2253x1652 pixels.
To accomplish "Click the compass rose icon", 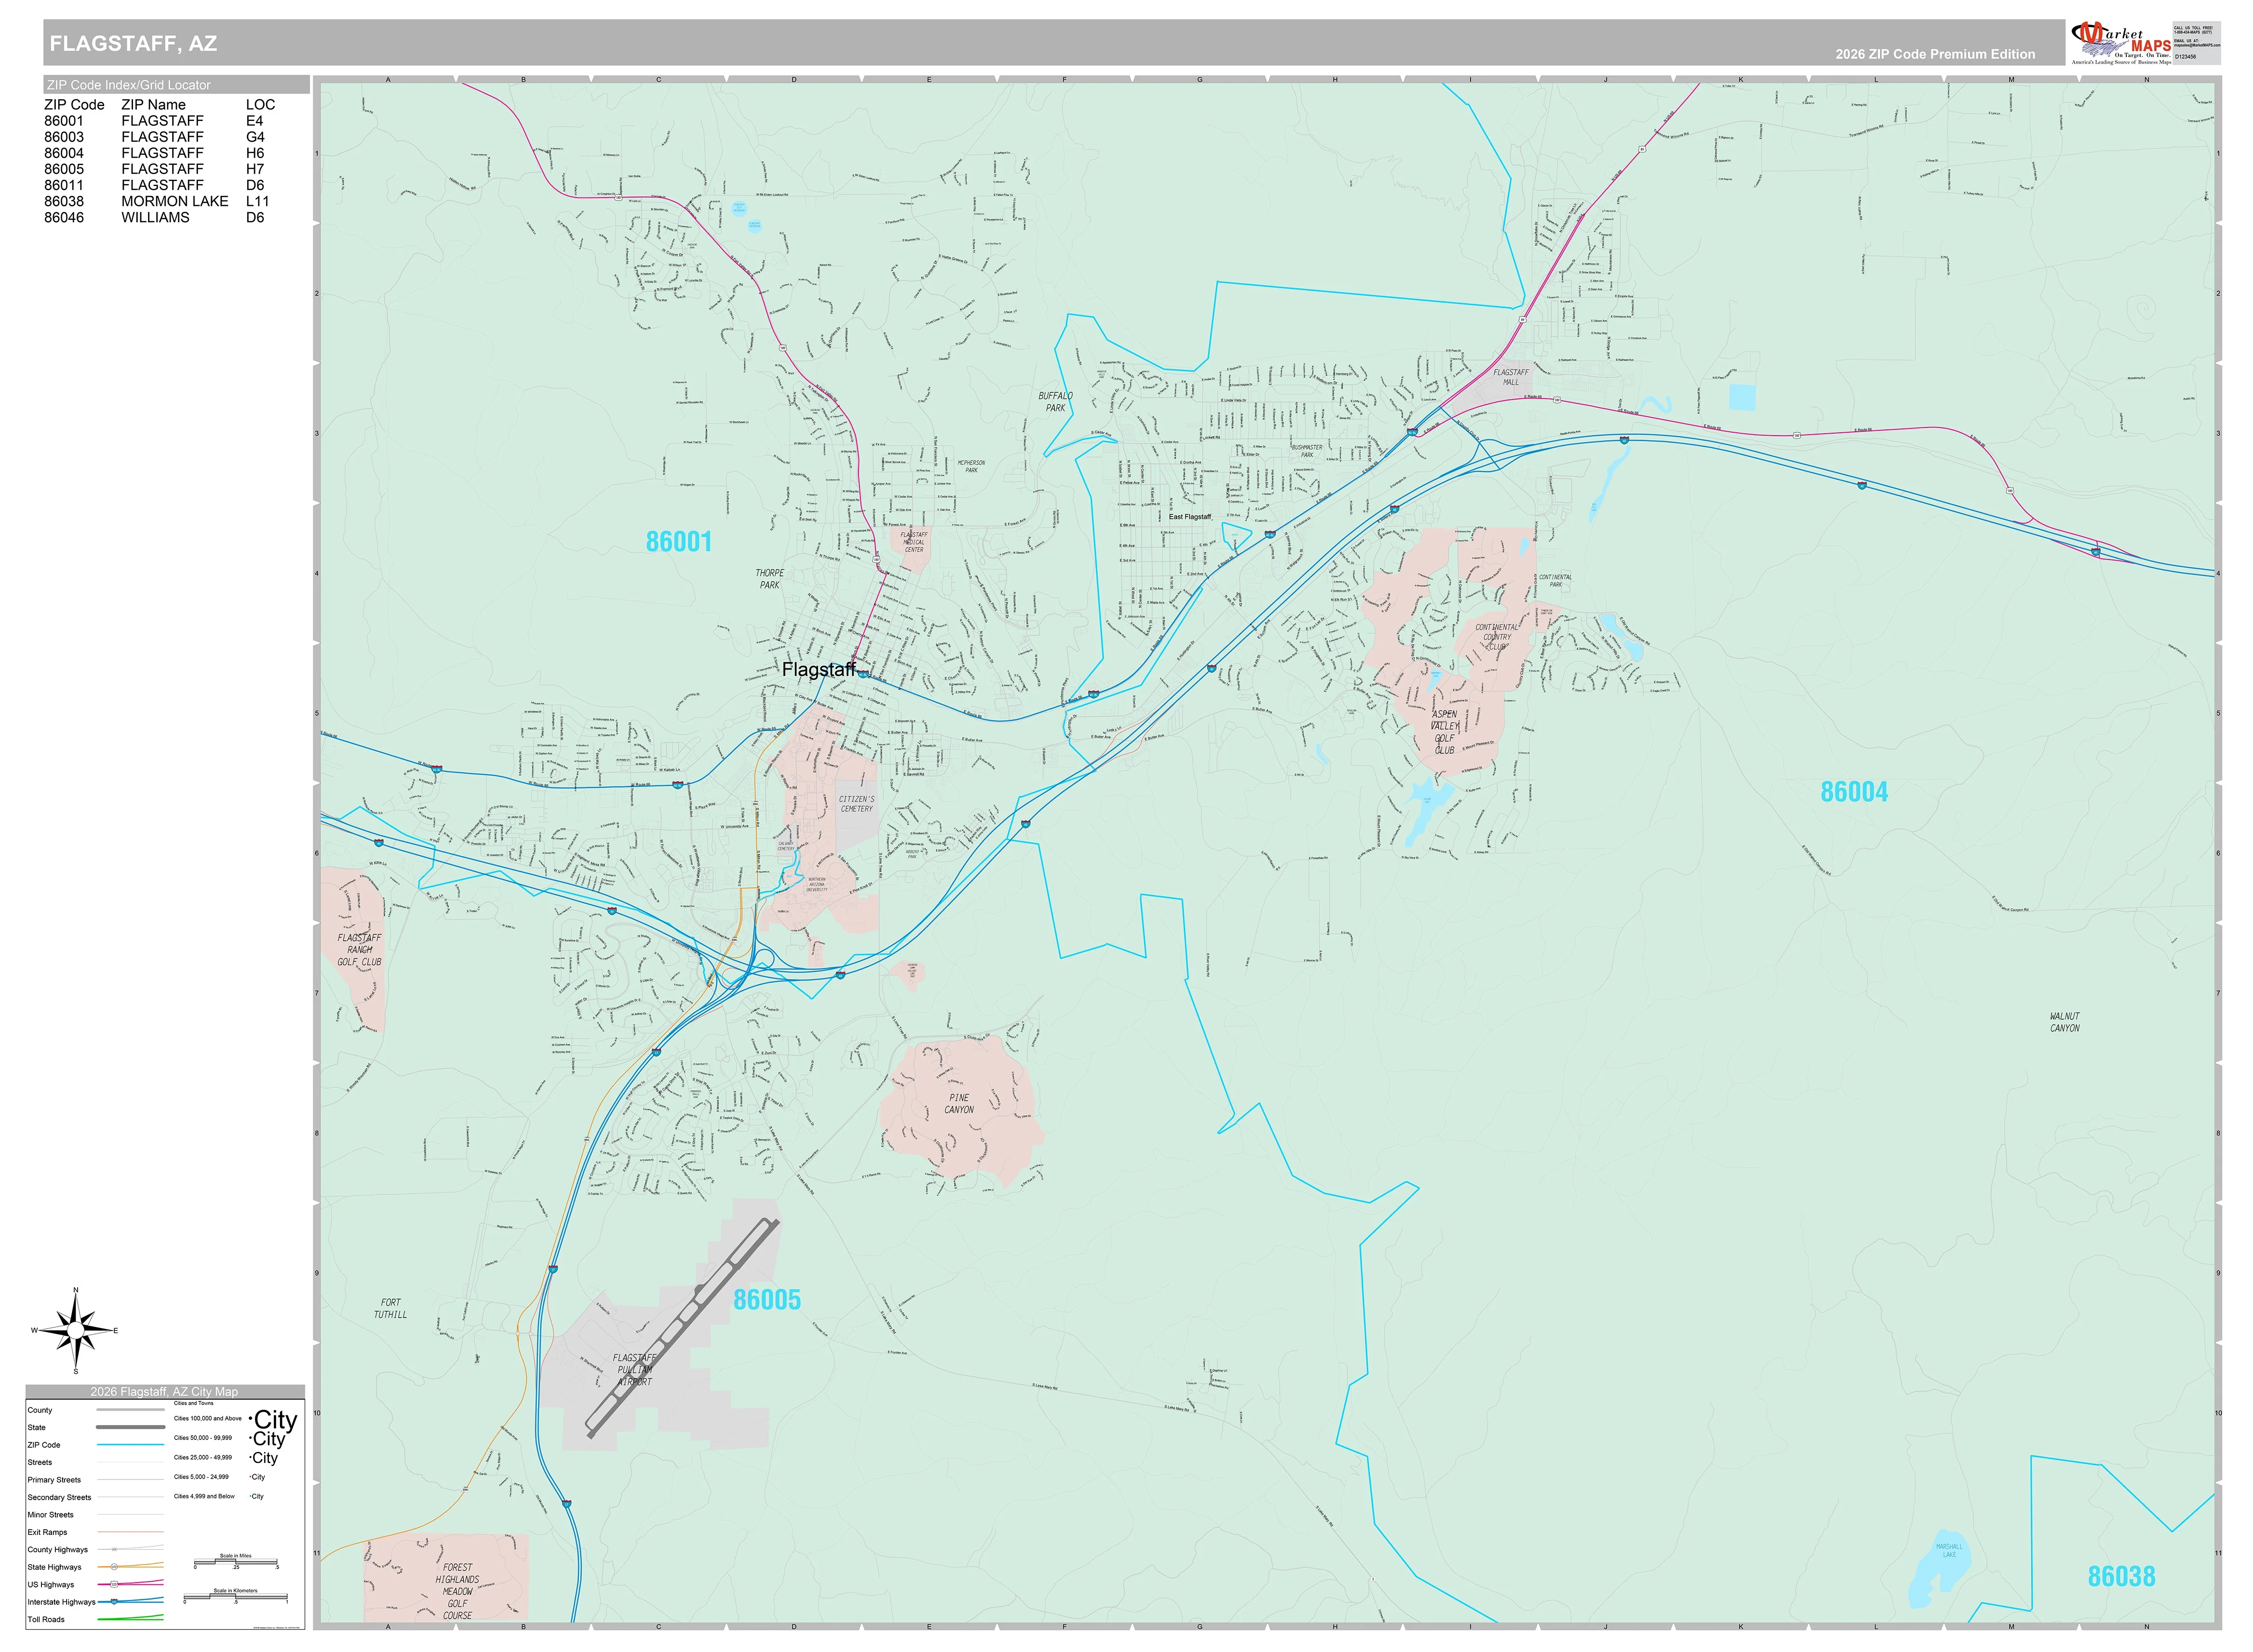I will (x=76, y=1330).
